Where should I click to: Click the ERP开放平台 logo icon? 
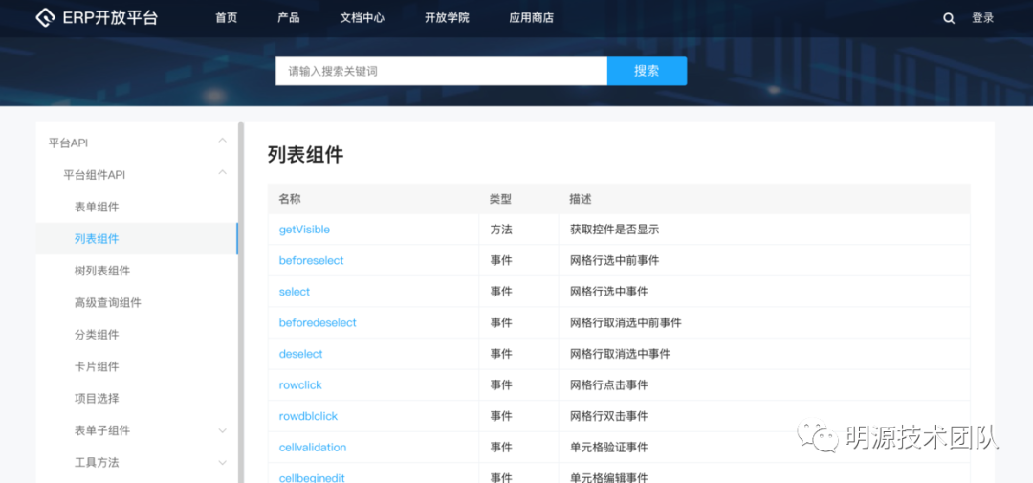[x=46, y=18]
